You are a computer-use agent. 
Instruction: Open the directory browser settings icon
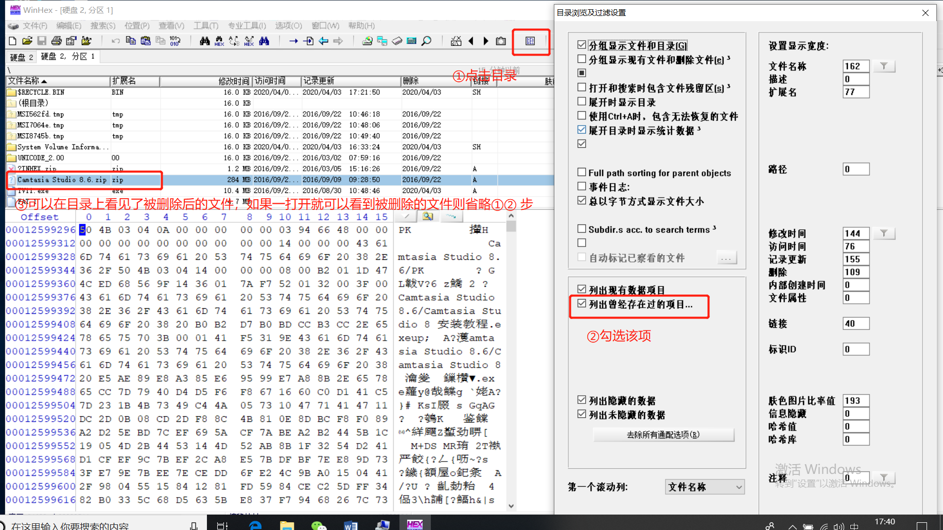[531, 41]
